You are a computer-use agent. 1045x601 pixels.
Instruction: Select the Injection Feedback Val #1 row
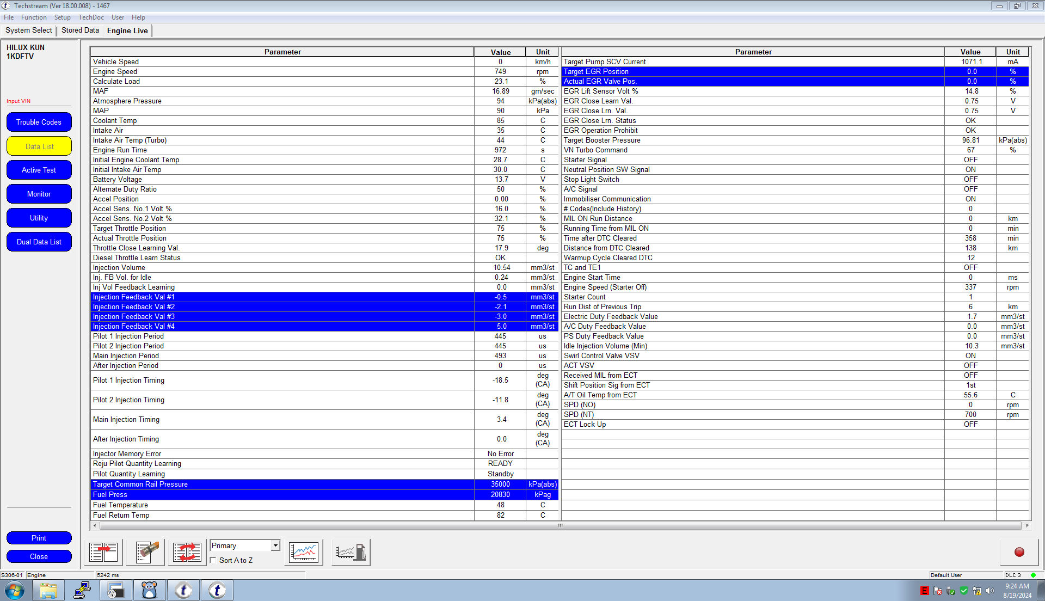[x=324, y=297]
